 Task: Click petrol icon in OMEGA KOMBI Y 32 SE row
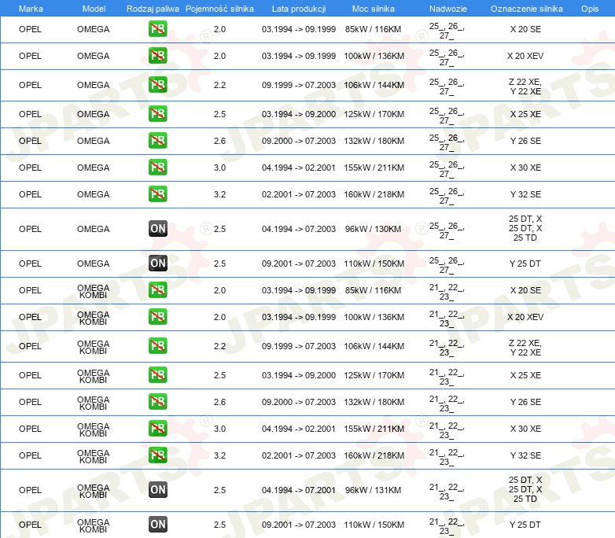157,455
